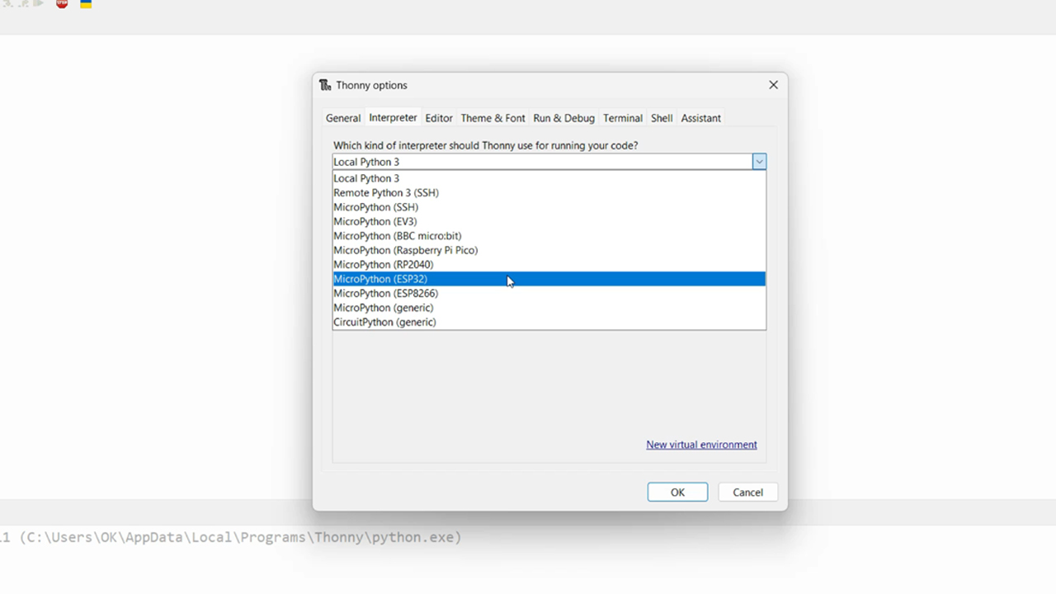Select the Interpreter tab
Viewport: 1056px width, 594px height.
(393, 117)
